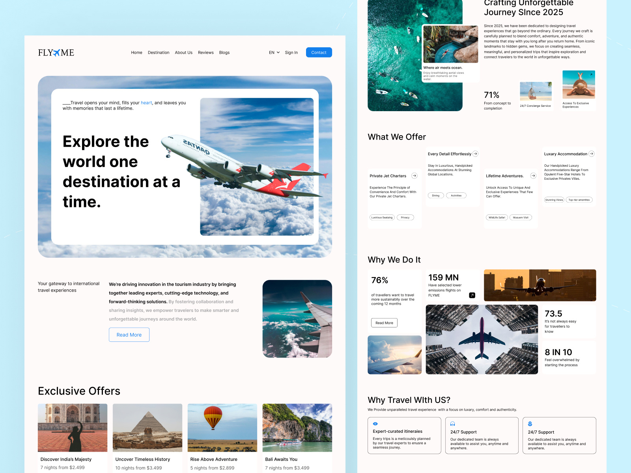Click the diagonal arrow on the 24/7 Concierge Service image
This screenshot has width=631, height=473.
[x=548, y=86]
